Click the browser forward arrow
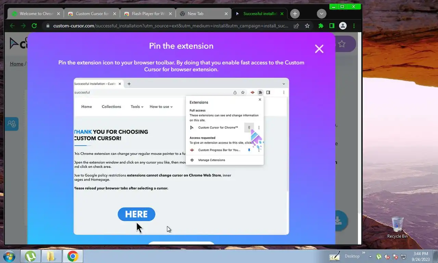 23,26
